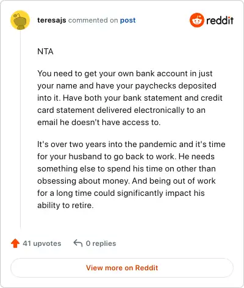This screenshot has width=244, height=288.
Task: Click the "0 replies" label
Action: (101, 243)
